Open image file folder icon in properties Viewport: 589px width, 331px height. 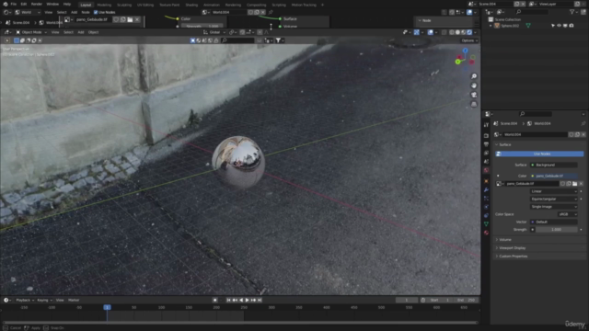tap(574, 184)
